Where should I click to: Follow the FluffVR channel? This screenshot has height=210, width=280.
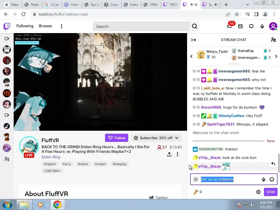(116, 138)
